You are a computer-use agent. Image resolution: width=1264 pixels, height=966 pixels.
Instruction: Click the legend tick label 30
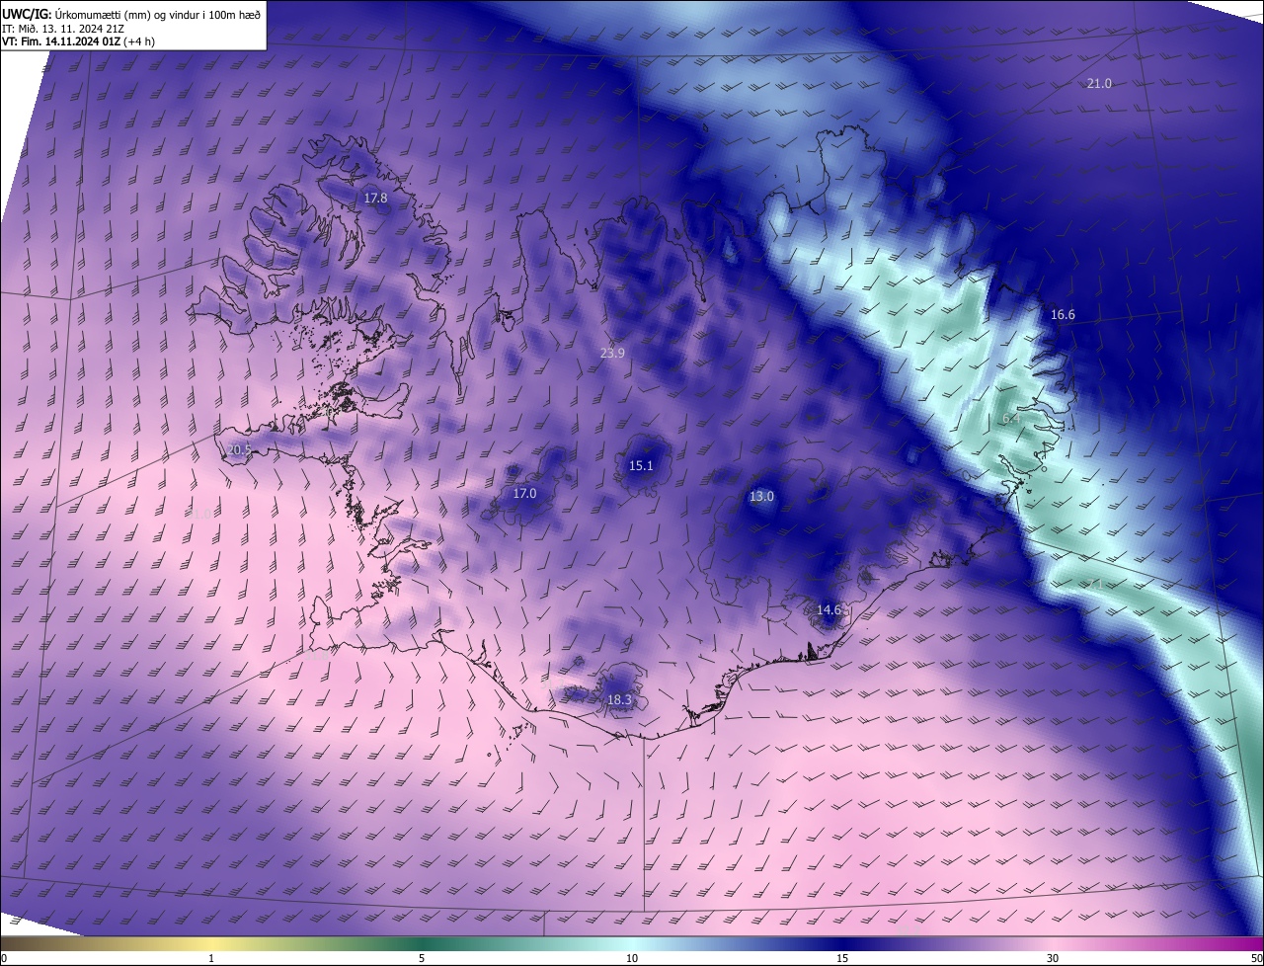pos(1053,958)
